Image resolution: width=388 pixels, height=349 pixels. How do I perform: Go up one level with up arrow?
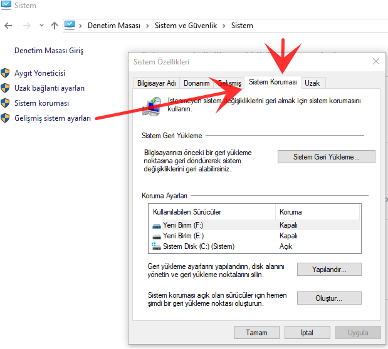click(55, 26)
